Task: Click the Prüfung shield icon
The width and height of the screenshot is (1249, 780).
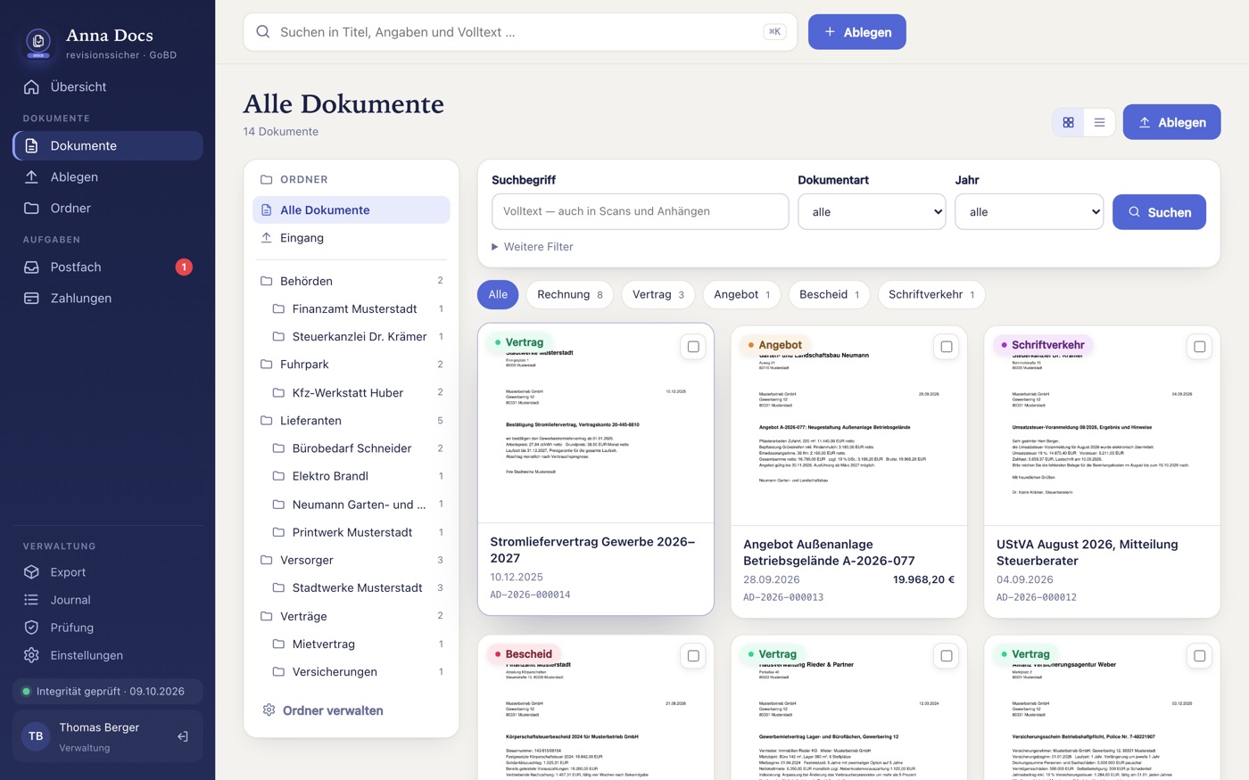Action: click(31, 628)
